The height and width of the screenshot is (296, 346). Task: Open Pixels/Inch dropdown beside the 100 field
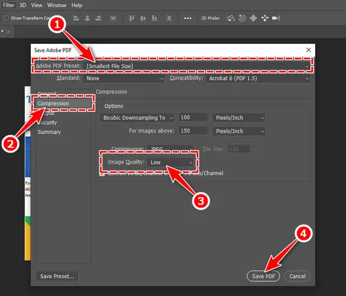[239, 118]
